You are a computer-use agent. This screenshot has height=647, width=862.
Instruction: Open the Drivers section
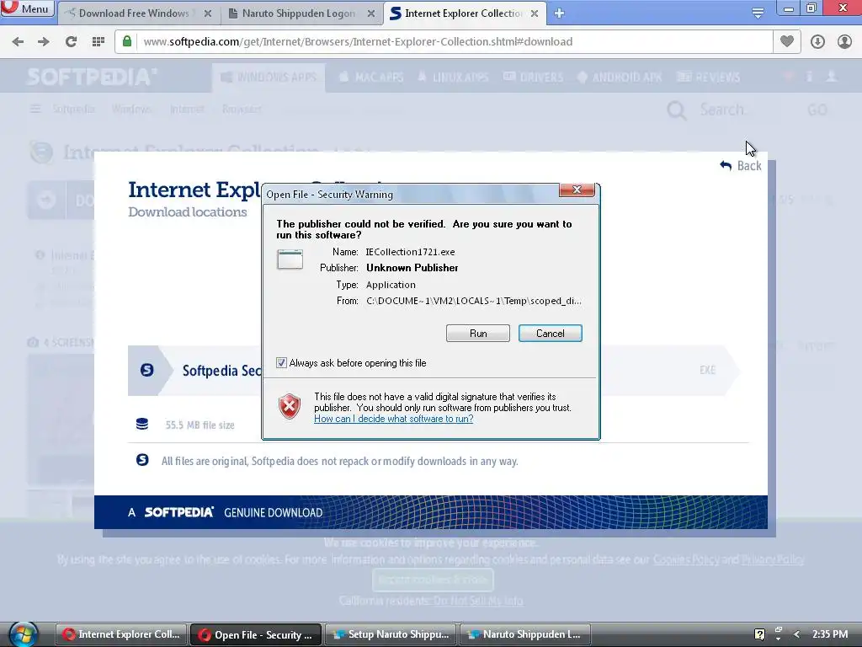click(x=533, y=78)
